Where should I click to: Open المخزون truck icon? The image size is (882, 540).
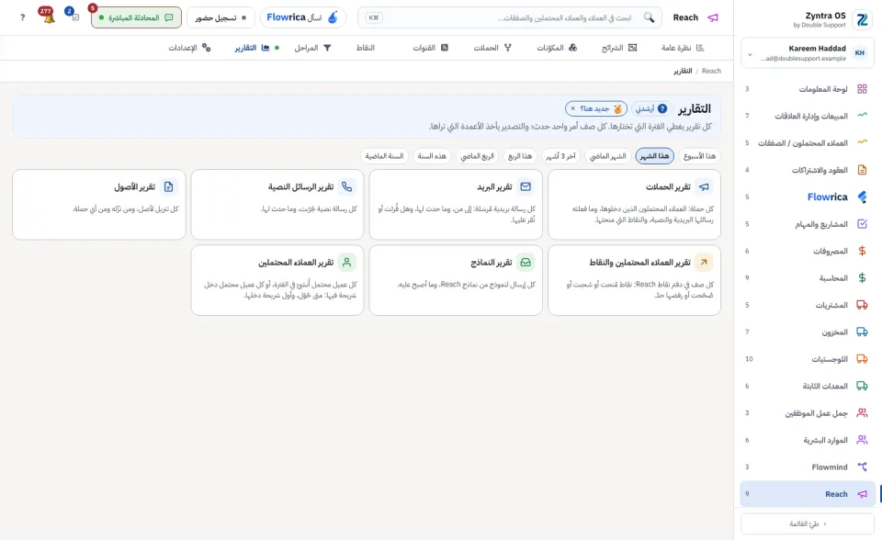coord(862,332)
